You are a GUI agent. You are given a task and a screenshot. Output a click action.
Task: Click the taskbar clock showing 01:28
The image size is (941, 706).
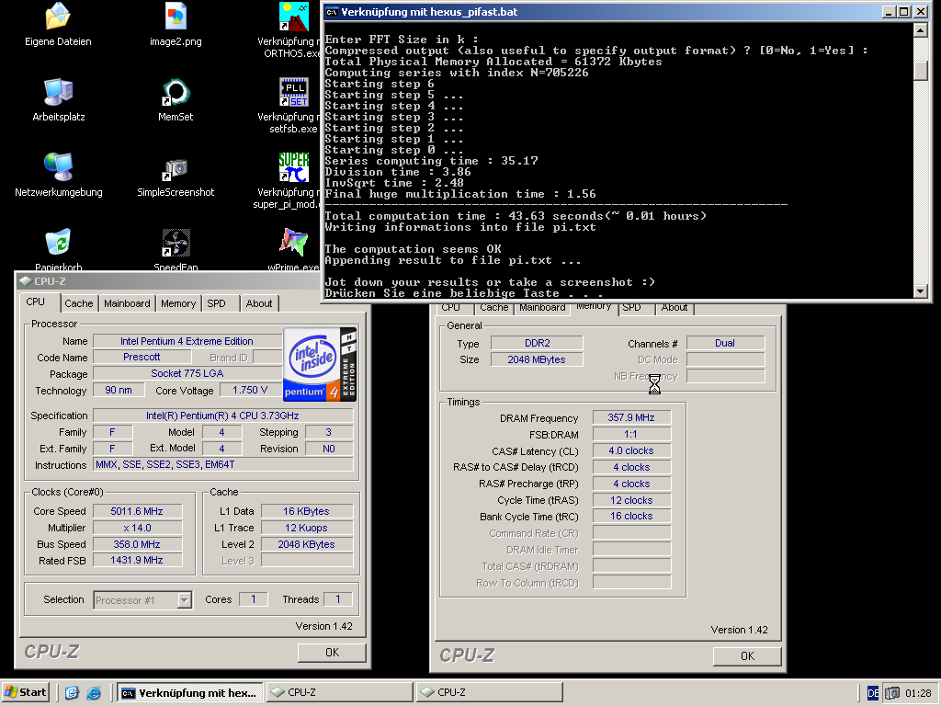pos(918,693)
